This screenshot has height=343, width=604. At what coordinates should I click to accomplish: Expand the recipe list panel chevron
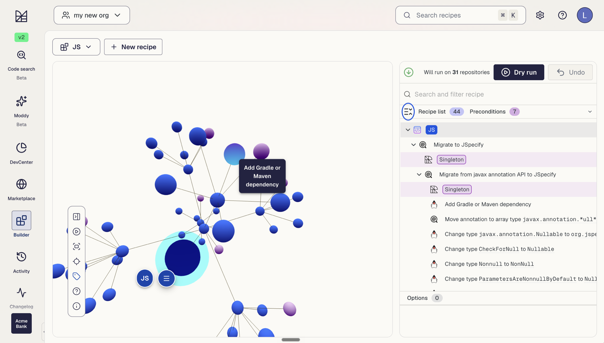coord(590,112)
